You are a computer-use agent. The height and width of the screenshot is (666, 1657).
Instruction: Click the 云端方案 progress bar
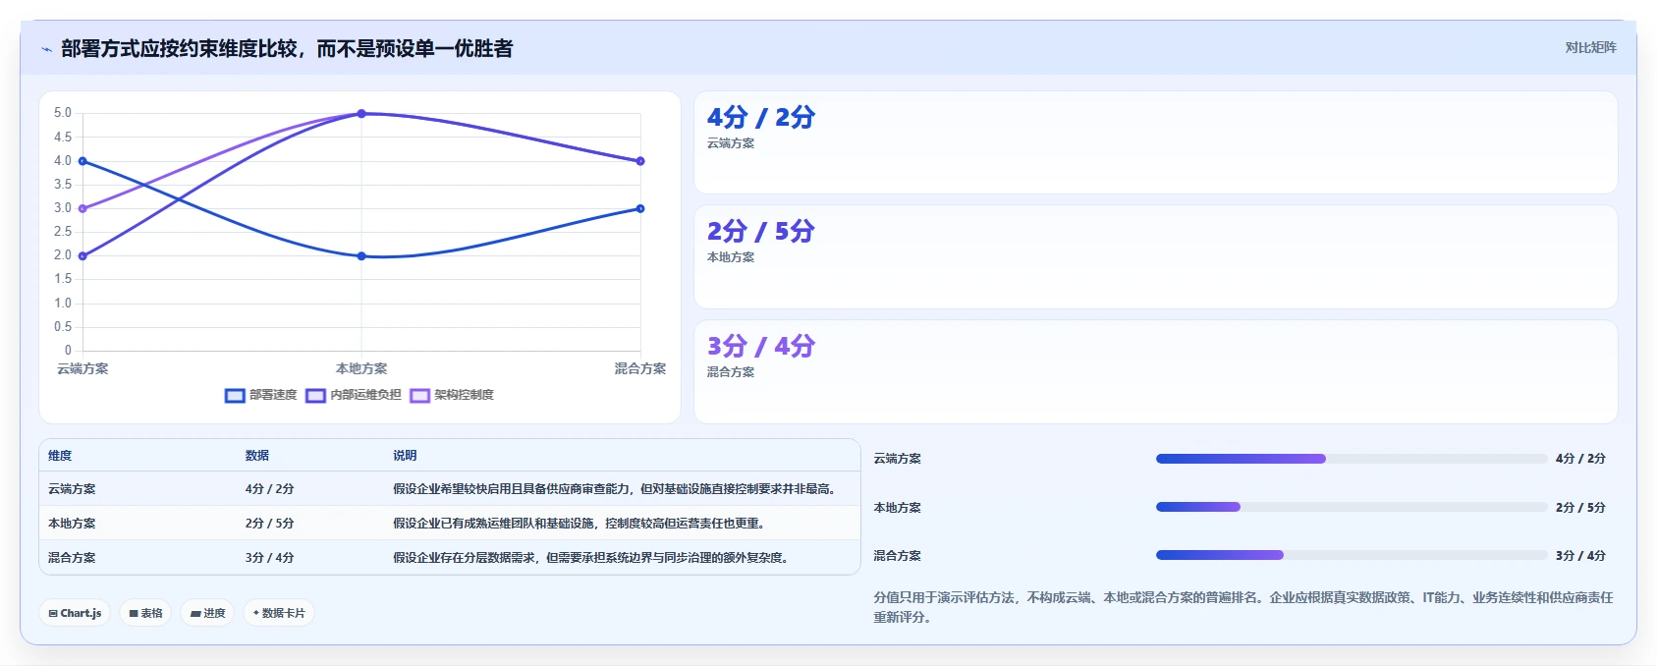pos(1352,459)
